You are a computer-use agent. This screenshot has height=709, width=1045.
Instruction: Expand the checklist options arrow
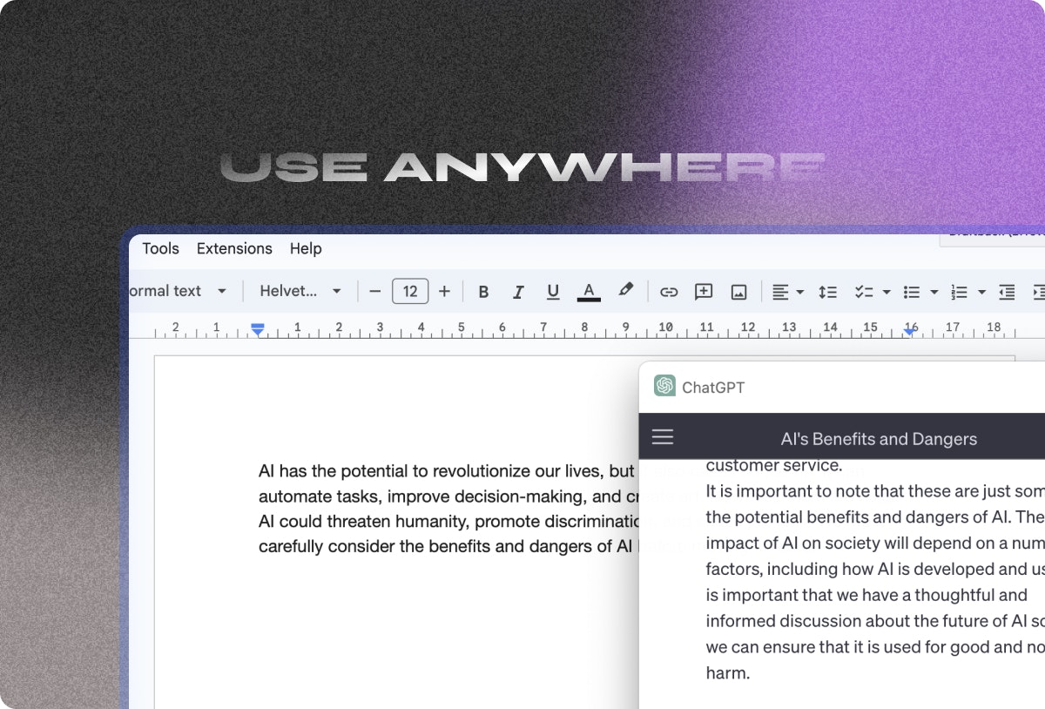click(x=887, y=292)
